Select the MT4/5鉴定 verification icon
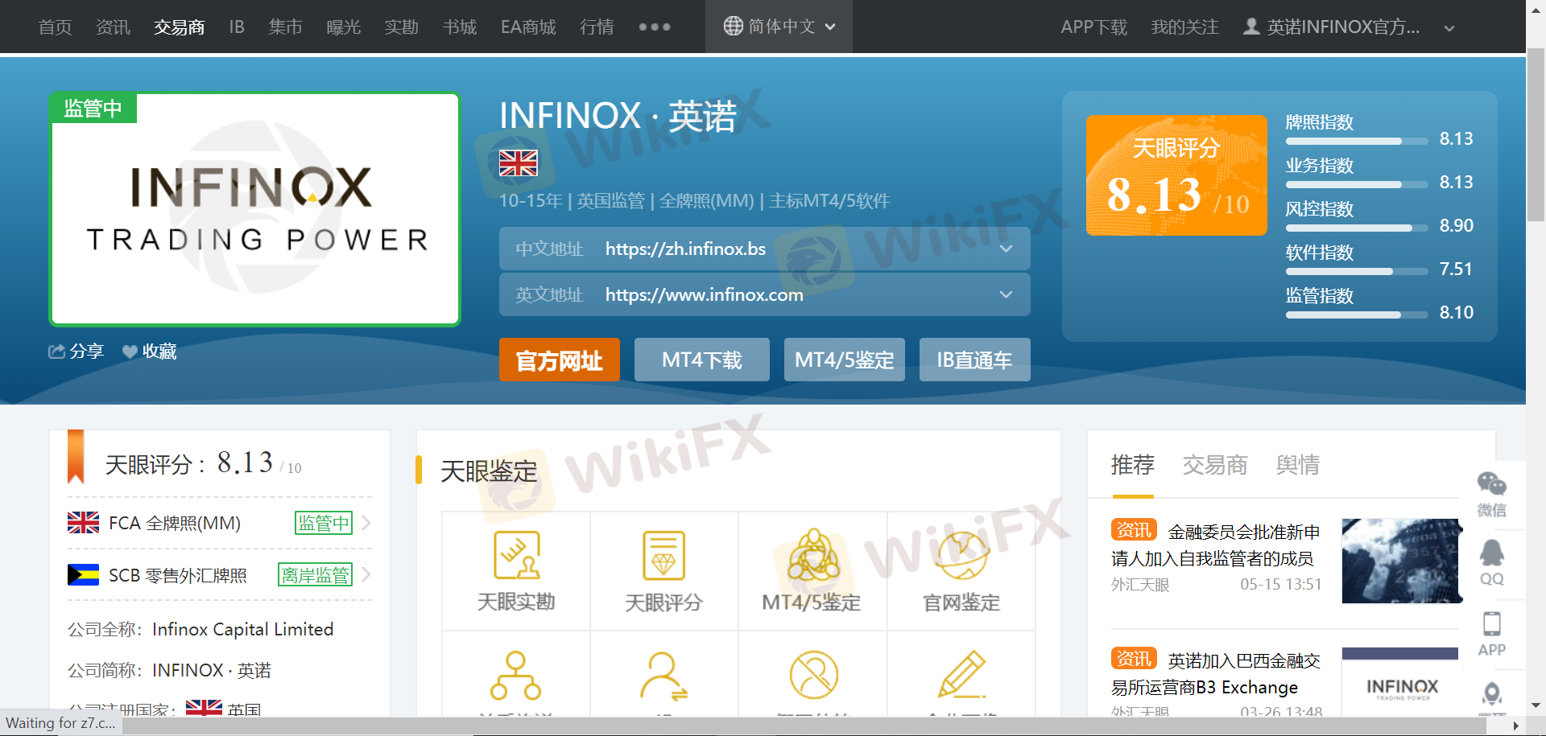1546x736 pixels. pyautogui.click(x=812, y=555)
